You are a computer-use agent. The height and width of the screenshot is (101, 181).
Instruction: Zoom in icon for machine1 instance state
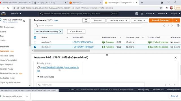pos(118,47)
